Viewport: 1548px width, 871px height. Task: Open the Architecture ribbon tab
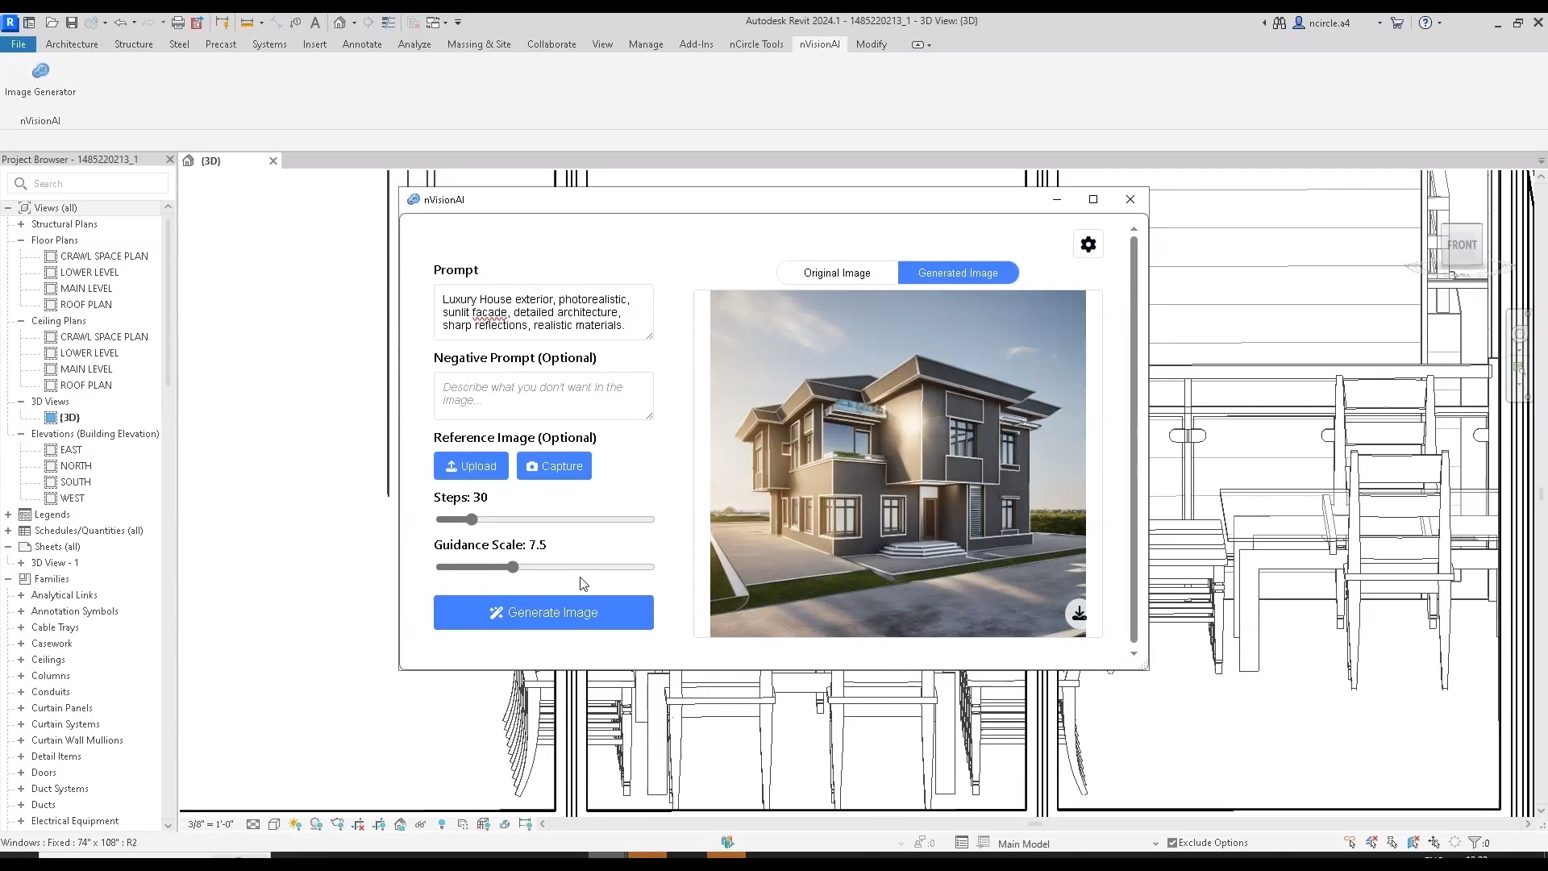point(72,44)
